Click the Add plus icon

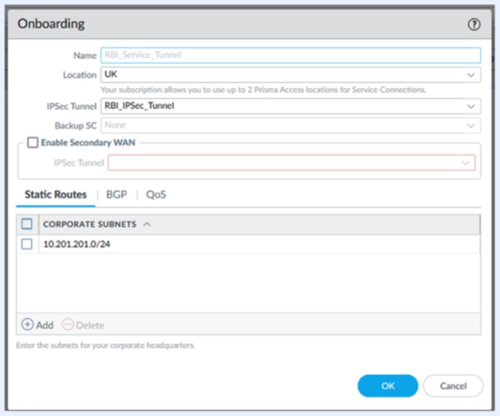click(27, 325)
